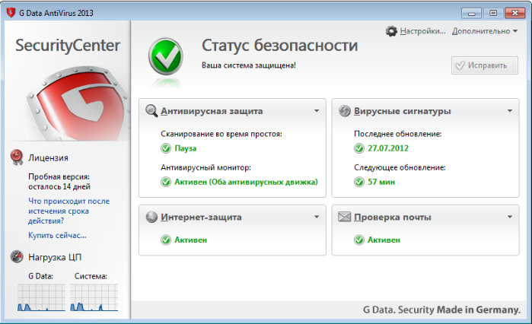Viewport: 532px width, 324px height.
Task: Minimize the G Data AntiVirus window
Action: tap(471, 13)
